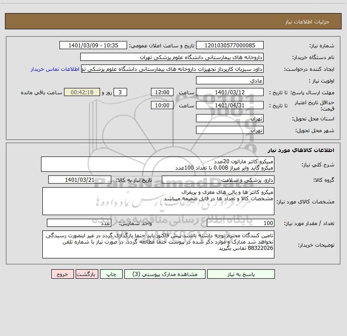Click countdown timer 00:42:18
Viewport: 347px width, 336px height.
[82, 92]
